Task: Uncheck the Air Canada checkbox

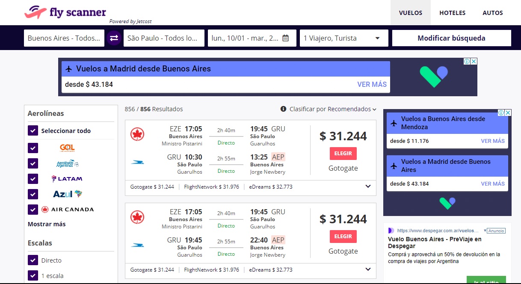Action: tap(33, 210)
